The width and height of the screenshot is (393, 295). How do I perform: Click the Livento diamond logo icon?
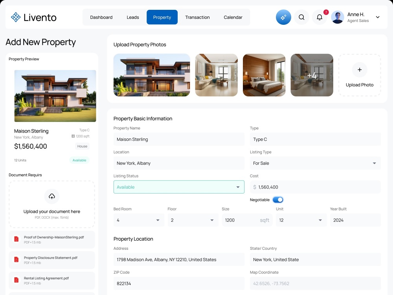coord(16,17)
